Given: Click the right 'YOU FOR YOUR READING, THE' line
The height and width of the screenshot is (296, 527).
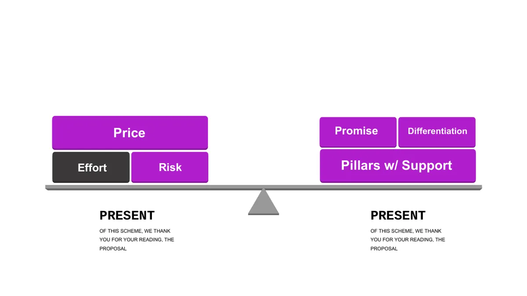Looking at the screenshot, I should (408, 240).
